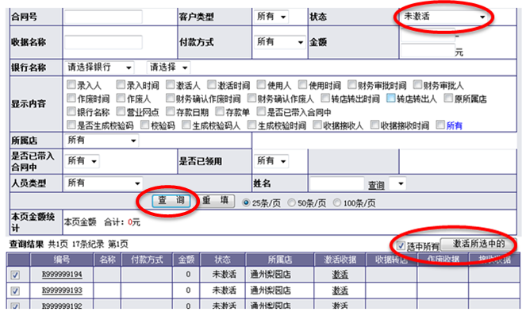The width and height of the screenshot is (522, 312).
Task: Select the 25条/页 radio button
Action: click(x=247, y=202)
